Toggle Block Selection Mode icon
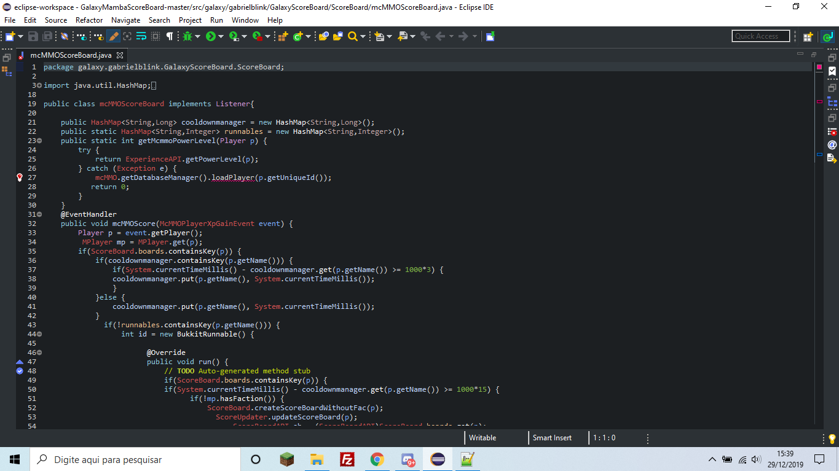This screenshot has height=471, width=839. coord(155,36)
